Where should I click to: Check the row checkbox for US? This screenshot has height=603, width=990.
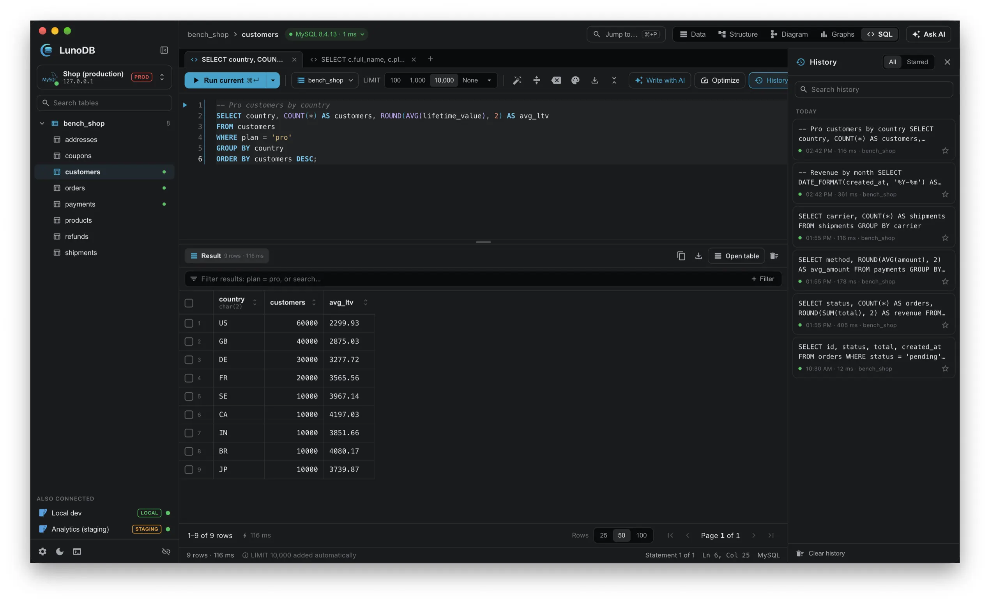(189, 323)
